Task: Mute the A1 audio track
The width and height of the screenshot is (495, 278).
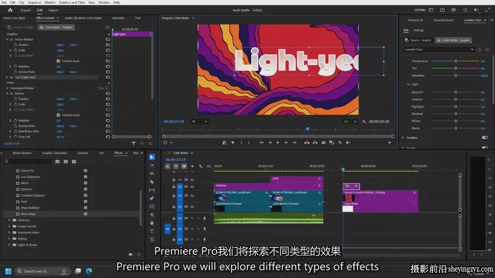Action: 192,219
